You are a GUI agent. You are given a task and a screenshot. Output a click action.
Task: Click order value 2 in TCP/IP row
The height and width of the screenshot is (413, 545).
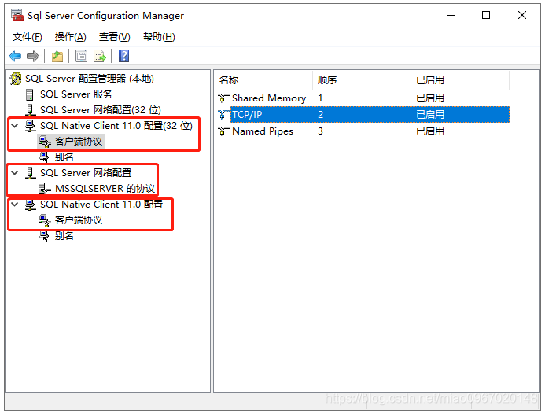pos(320,114)
